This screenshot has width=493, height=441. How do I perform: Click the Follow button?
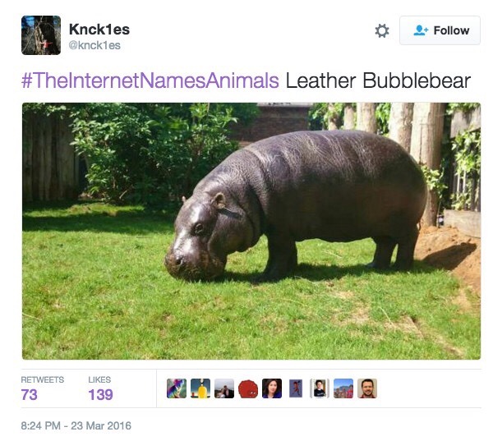(440, 30)
